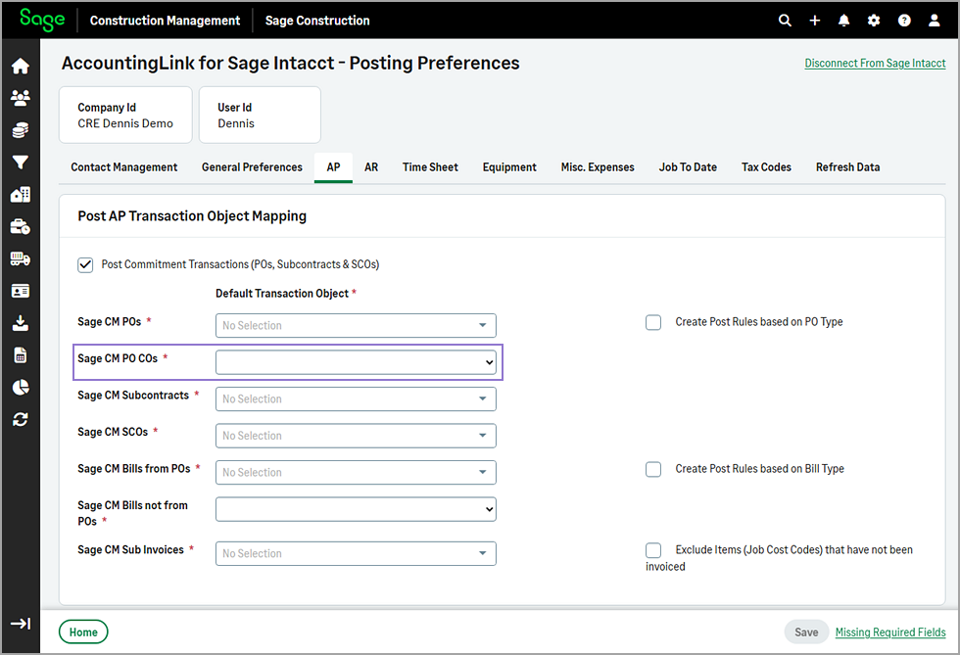Switch to Refresh Data tab
The height and width of the screenshot is (655, 960).
point(847,167)
